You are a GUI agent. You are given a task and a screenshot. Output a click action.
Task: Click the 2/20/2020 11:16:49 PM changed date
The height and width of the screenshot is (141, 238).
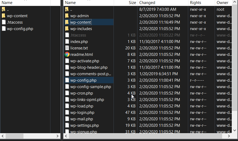click(x=160, y=22)
